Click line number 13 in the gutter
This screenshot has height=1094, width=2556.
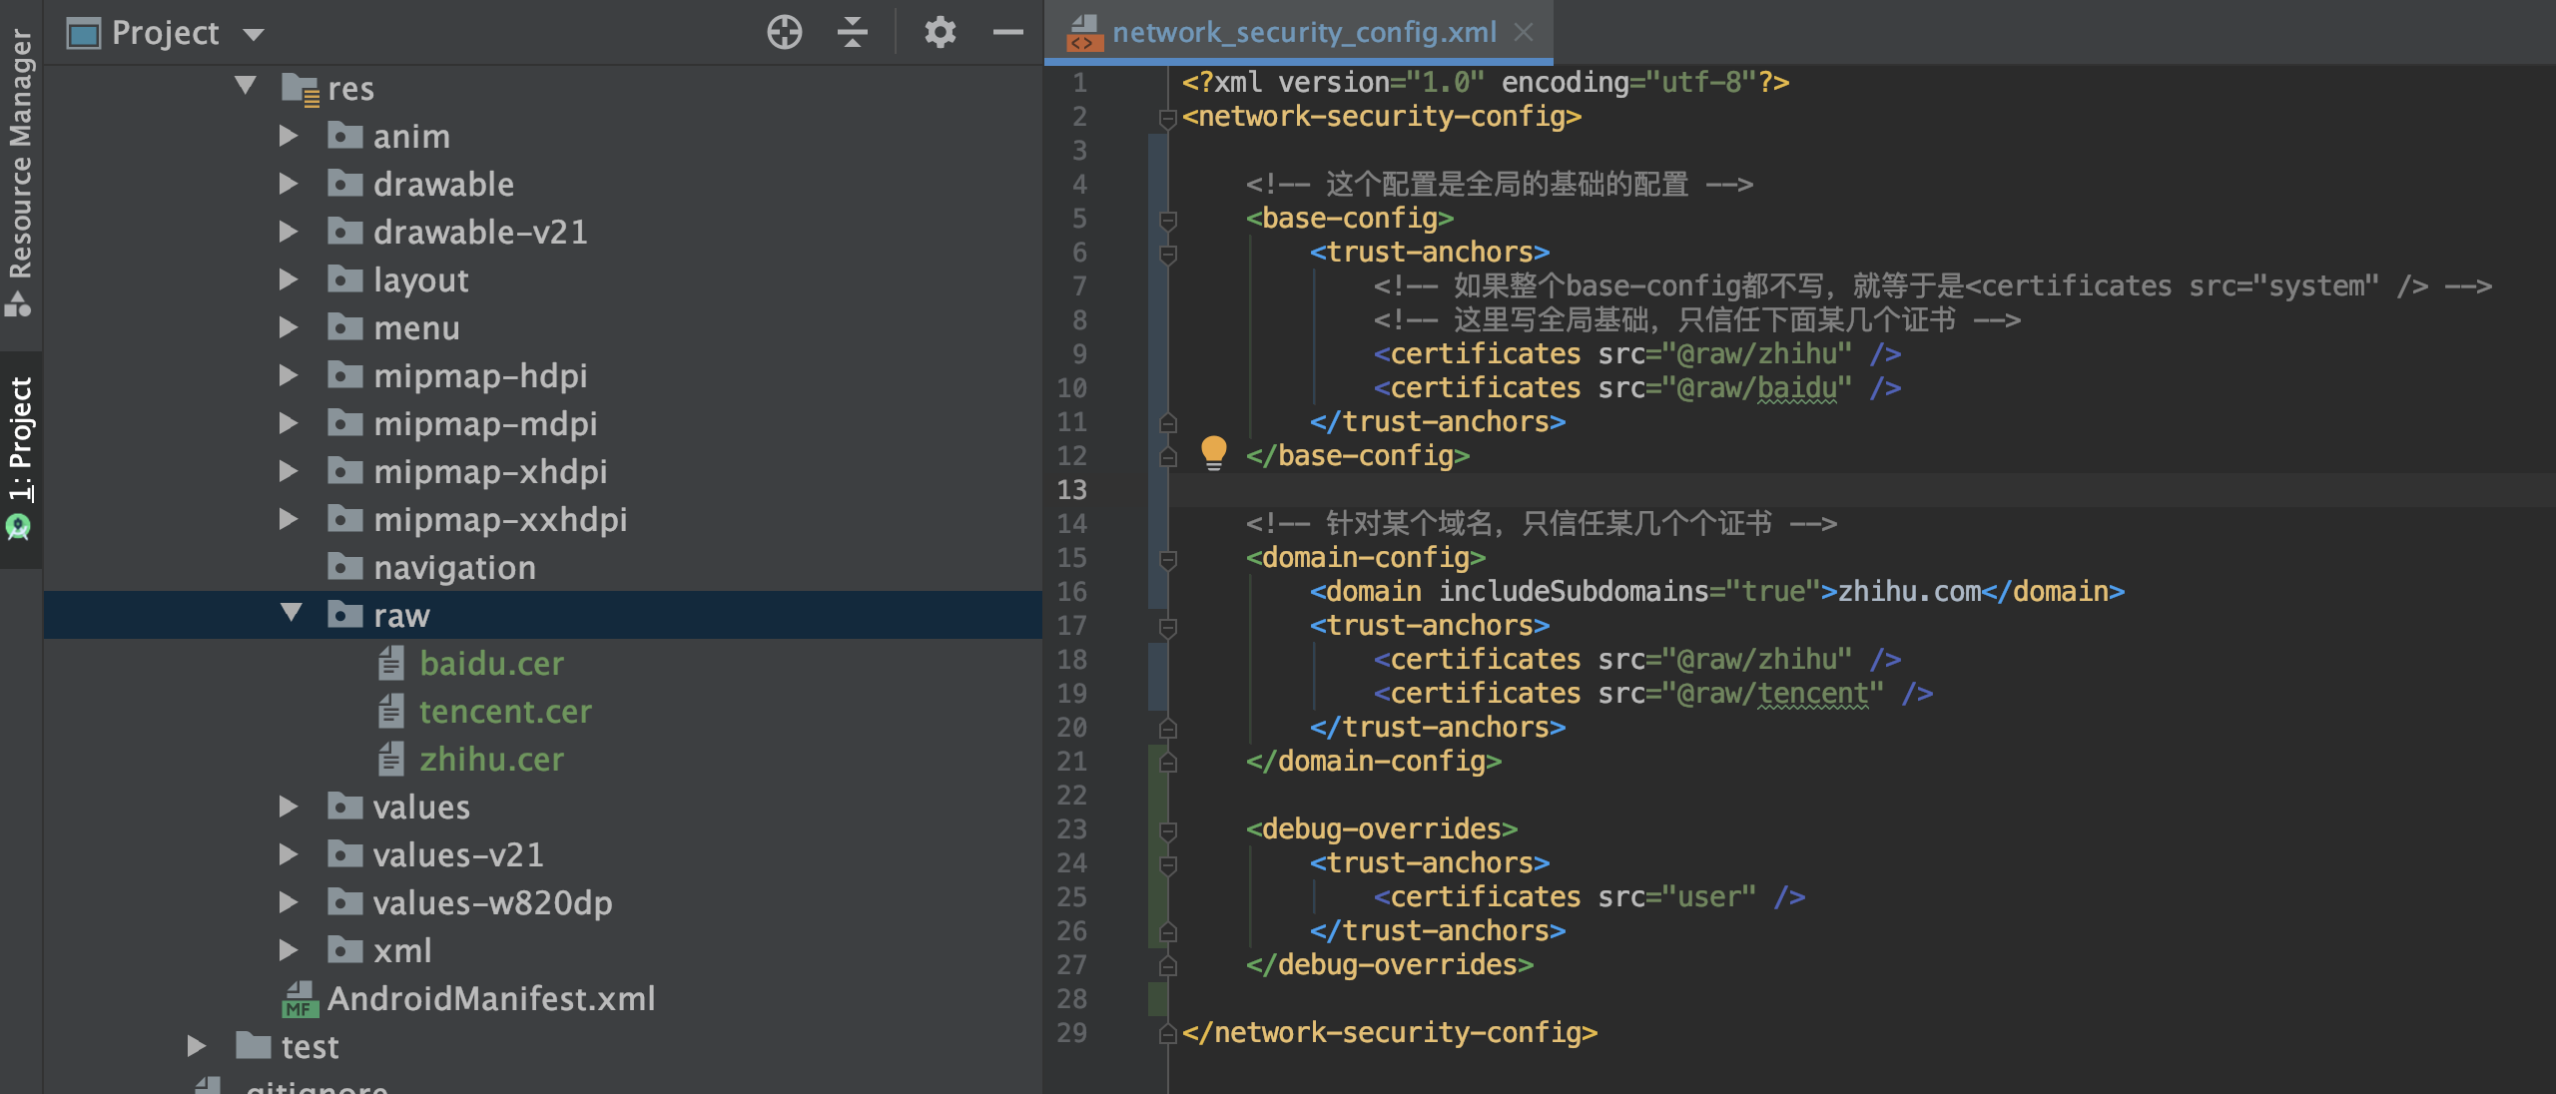tap(1071, 490)
